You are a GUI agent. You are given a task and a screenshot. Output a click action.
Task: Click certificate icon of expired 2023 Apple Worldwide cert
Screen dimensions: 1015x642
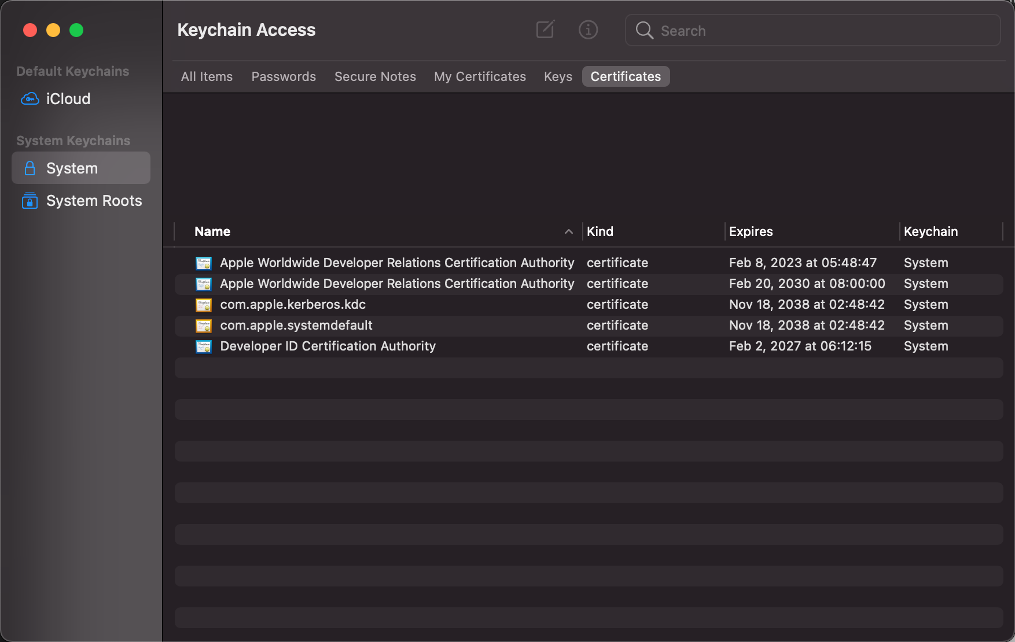point(204,263)
